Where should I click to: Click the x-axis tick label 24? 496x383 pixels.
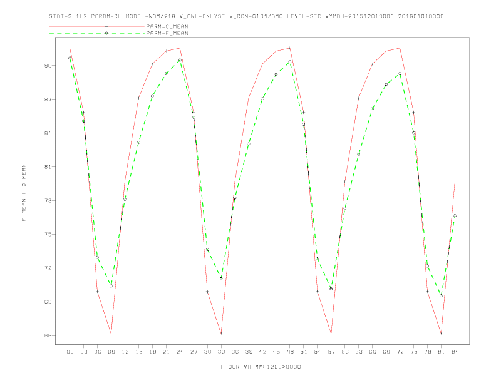pos(180,352)
